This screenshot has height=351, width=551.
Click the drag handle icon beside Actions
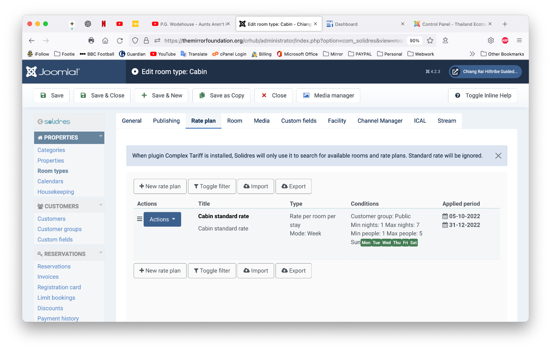click(x=139, y=219)
